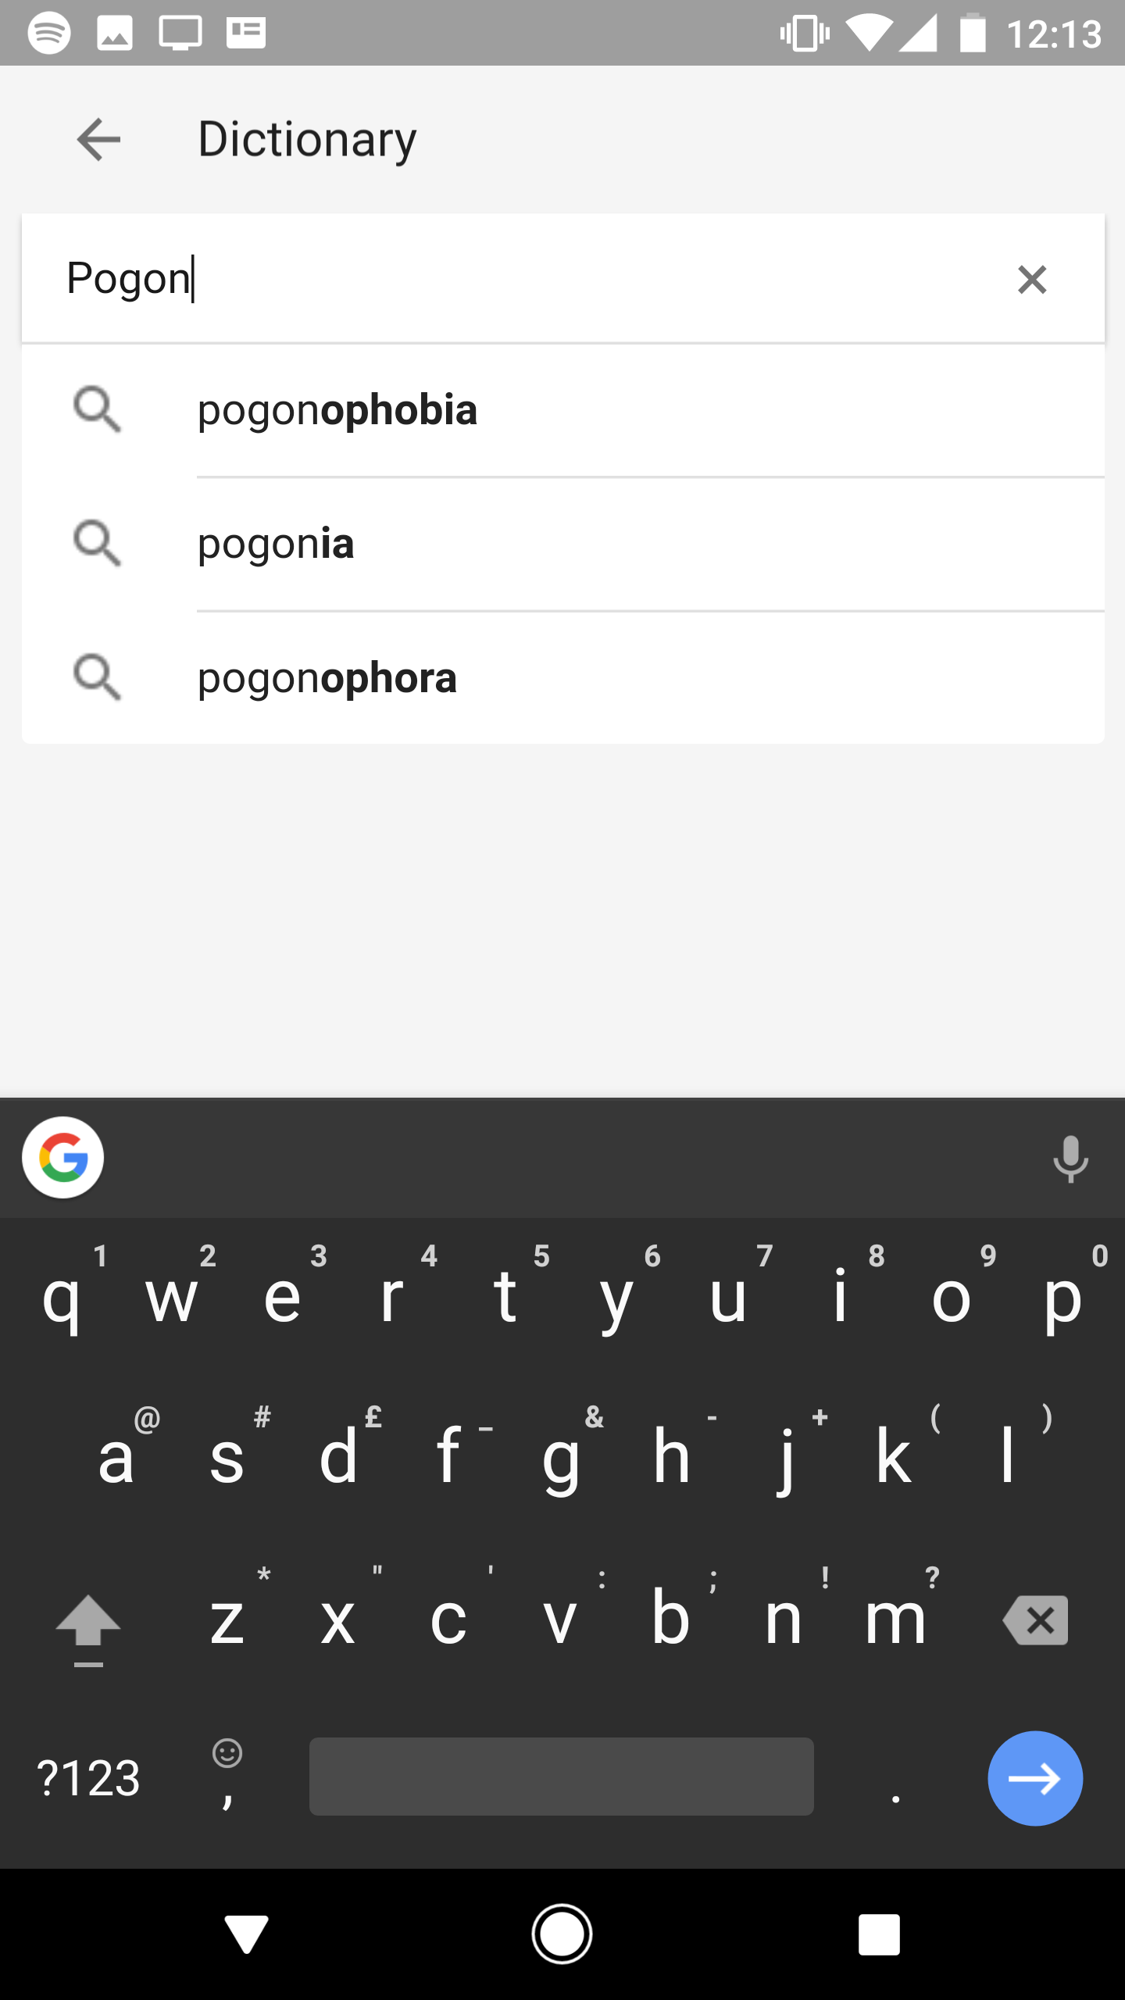Tap the home circle in the navigation bar
This screenshot has width=1125, height=2000.
[562, 1933]
